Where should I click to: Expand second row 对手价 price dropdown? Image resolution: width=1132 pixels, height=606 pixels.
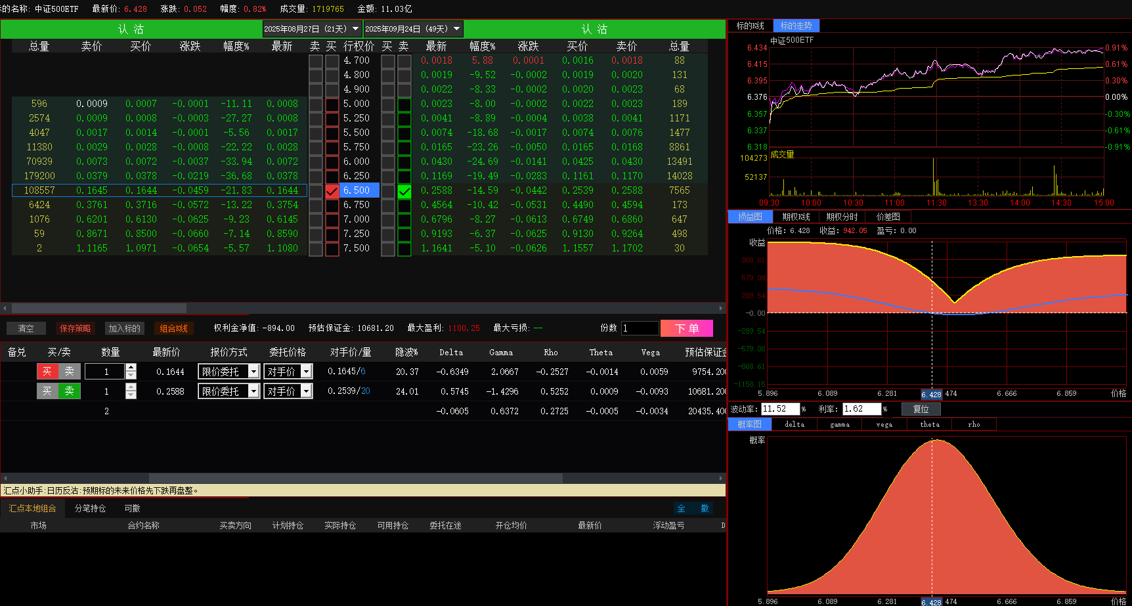[306, 391]
